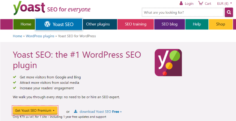This screenshot has height=121, width=236.
Task: Click the 'Yoast SEO: the #1 WordPress SEO plugin' heading
Action: (77, 60)
